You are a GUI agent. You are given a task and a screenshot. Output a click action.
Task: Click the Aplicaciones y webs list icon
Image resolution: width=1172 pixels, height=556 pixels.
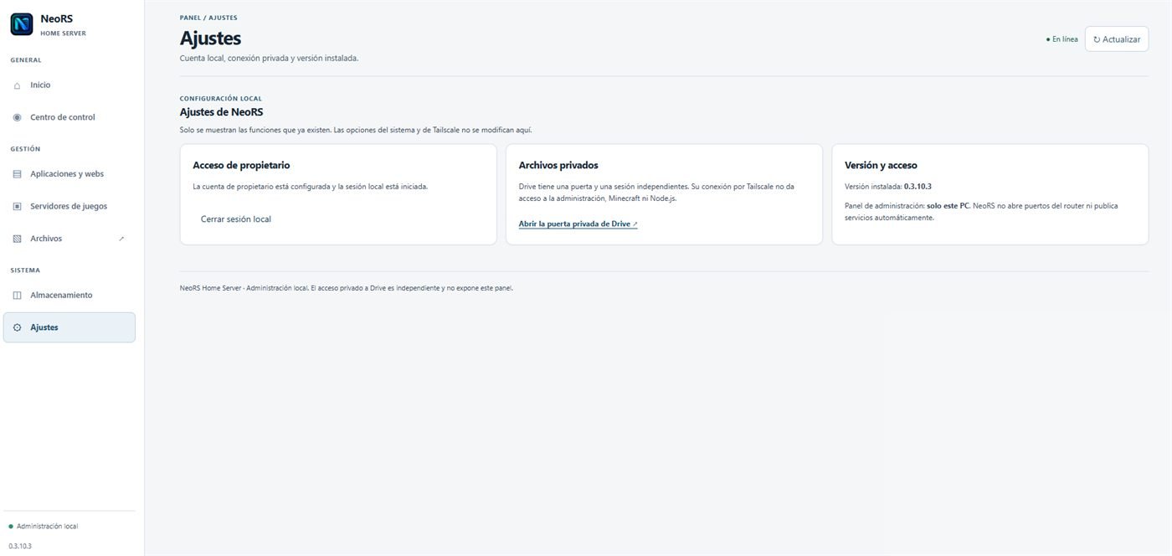(x=17, y=174)
